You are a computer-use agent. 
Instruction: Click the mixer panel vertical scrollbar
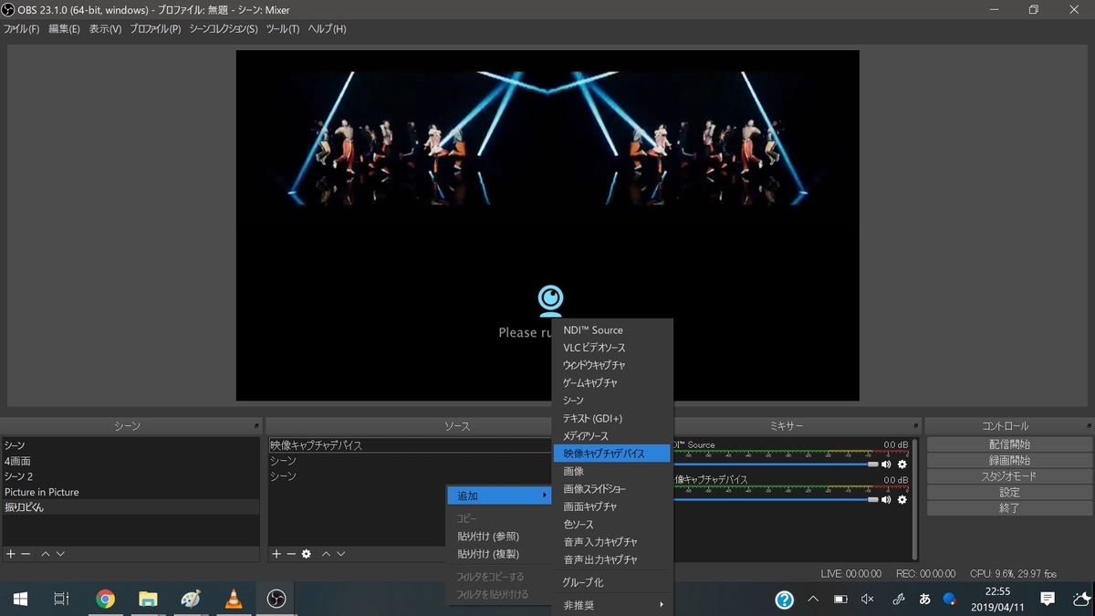[915, 497]
